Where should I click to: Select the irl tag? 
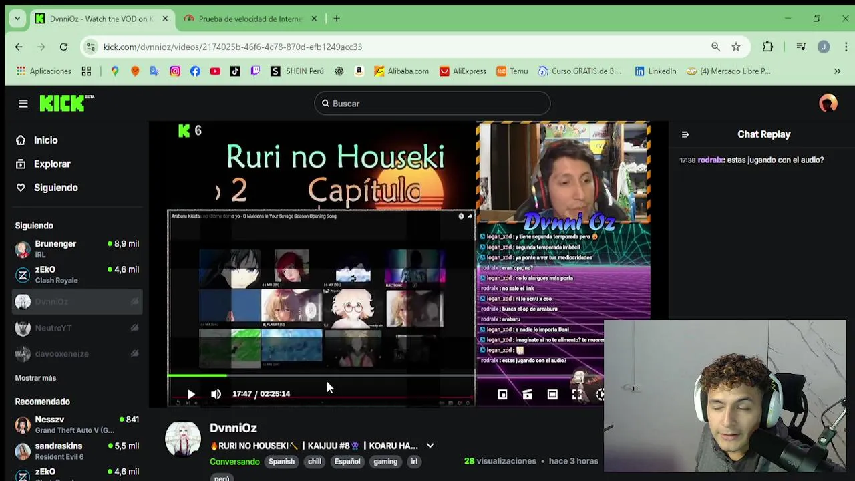414,462
